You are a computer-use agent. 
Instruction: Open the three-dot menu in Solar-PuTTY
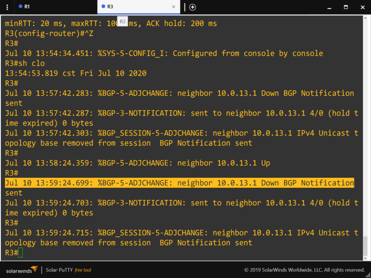pyautogui.click(x=7, y=7)
